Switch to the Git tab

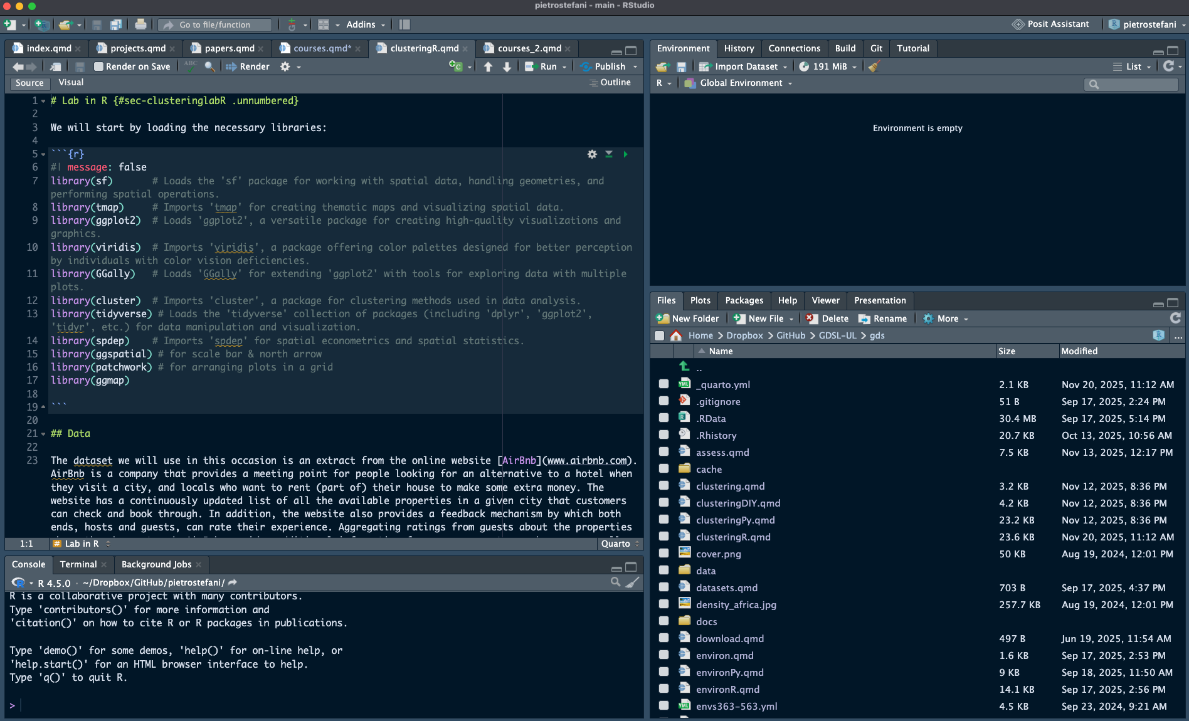876,48
